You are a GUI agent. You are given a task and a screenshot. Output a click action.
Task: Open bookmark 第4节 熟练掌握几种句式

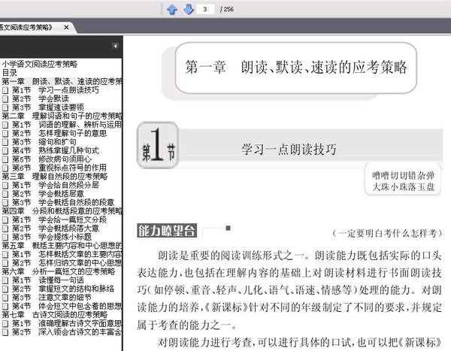(56, 150)
